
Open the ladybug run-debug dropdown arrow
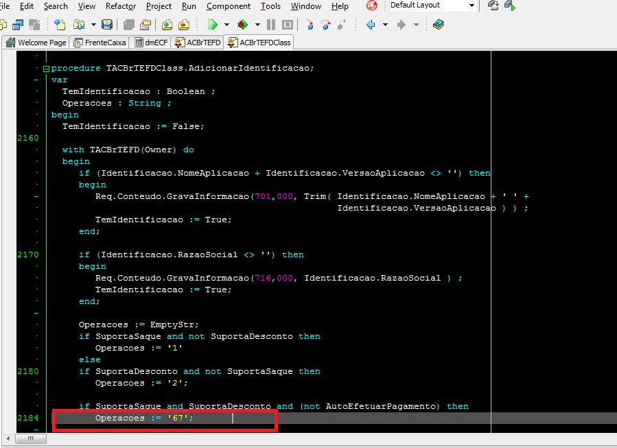point(258,25)
